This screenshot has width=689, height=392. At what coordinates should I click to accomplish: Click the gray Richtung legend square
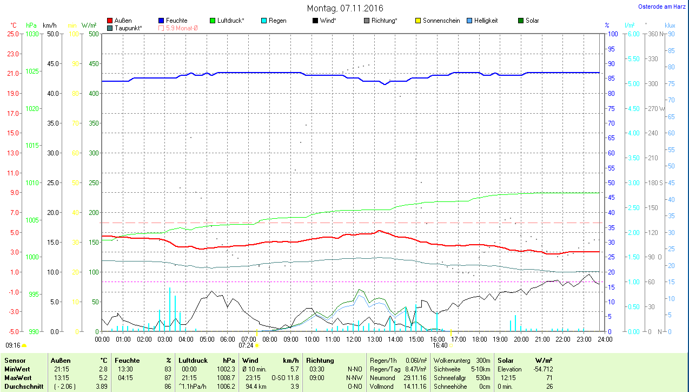[367, 21]
